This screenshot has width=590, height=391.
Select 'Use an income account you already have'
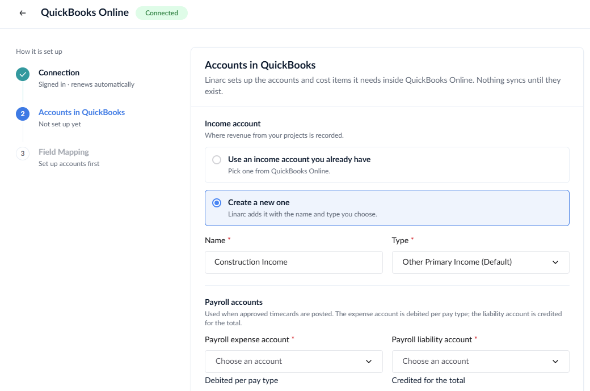pos(217,160)
